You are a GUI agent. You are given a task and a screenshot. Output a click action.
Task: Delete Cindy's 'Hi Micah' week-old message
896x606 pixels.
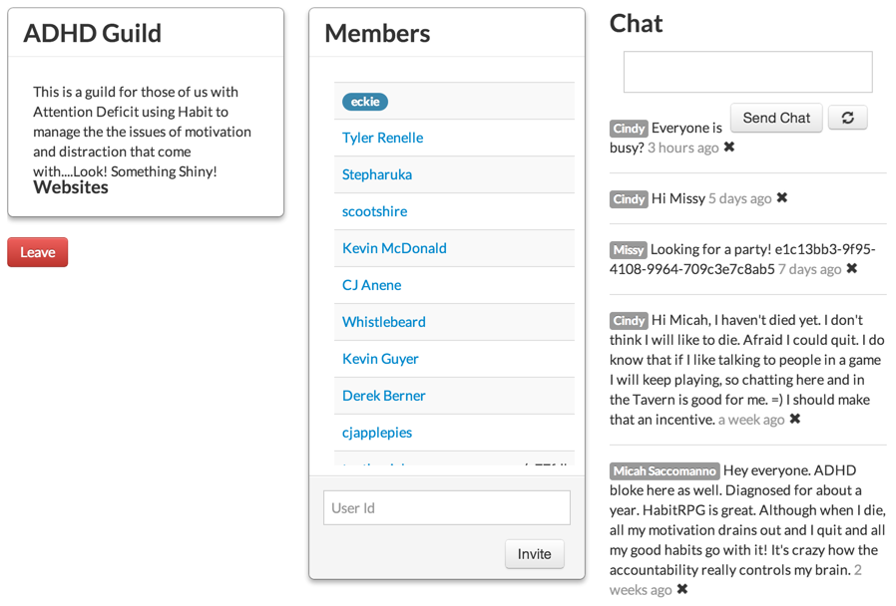pyautogui.click(x=795, y=419)
